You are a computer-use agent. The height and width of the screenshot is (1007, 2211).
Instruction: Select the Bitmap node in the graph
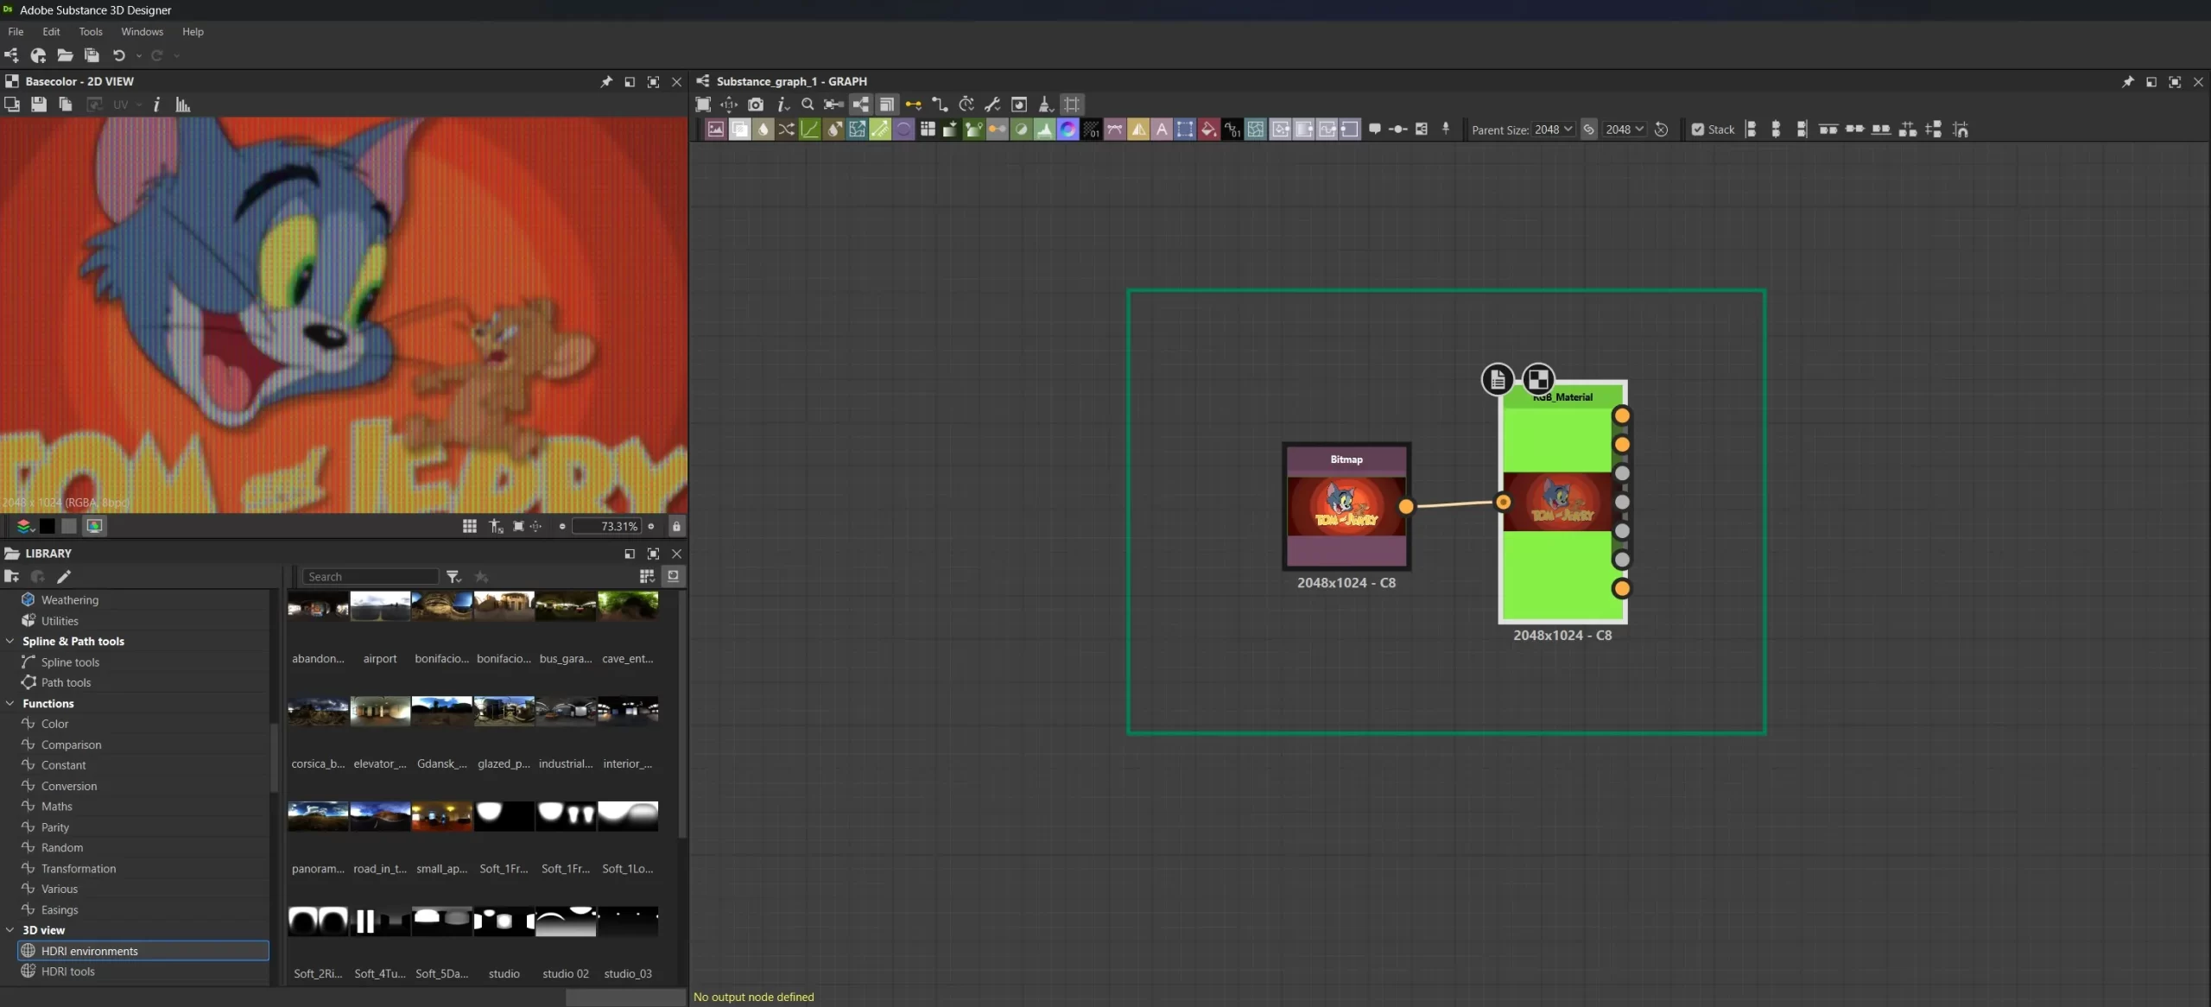(x=1346, y=506)
